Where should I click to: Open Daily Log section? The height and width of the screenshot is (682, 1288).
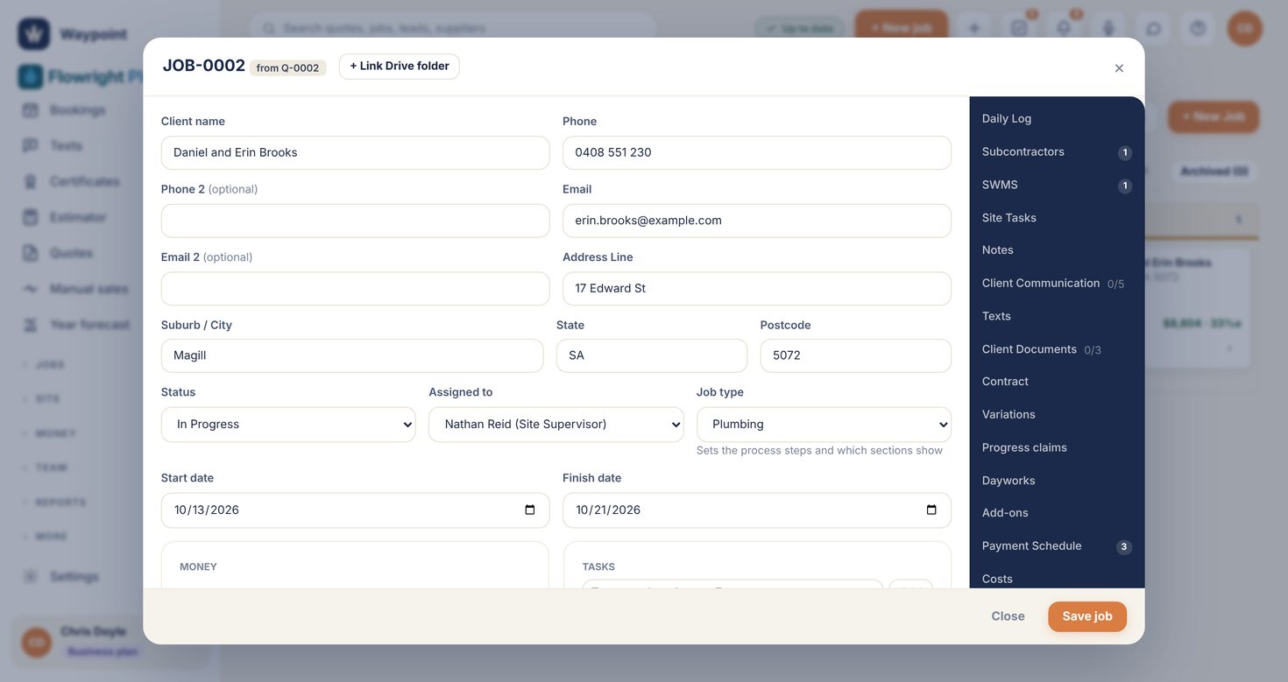pyautogui.click(x=1057, y=119)
